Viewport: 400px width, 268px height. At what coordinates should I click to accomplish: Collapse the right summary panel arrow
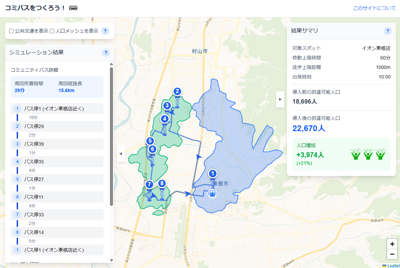280,99
